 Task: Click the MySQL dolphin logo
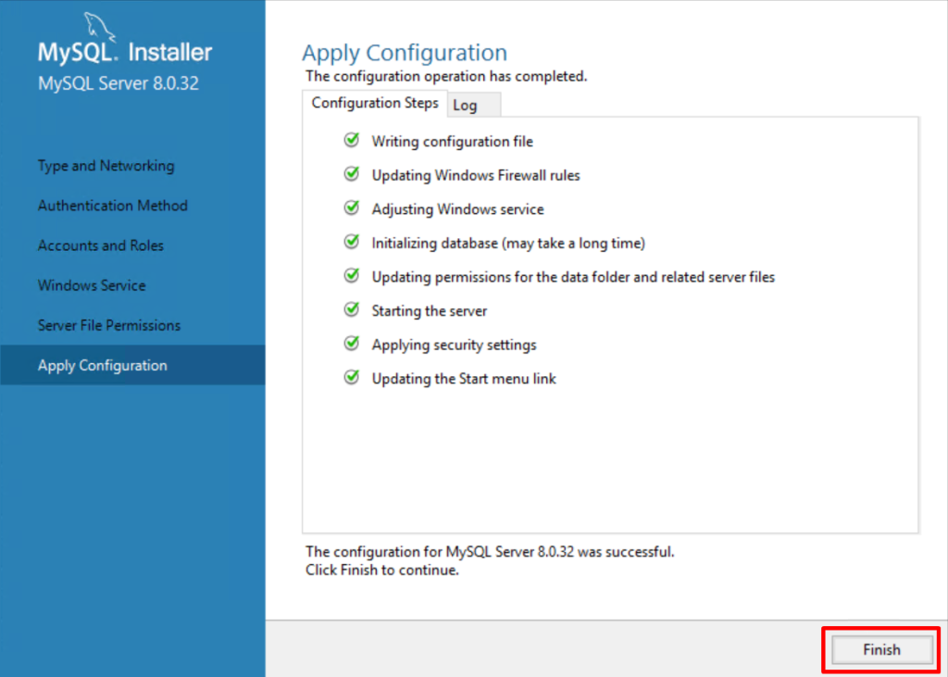(100, 27)
